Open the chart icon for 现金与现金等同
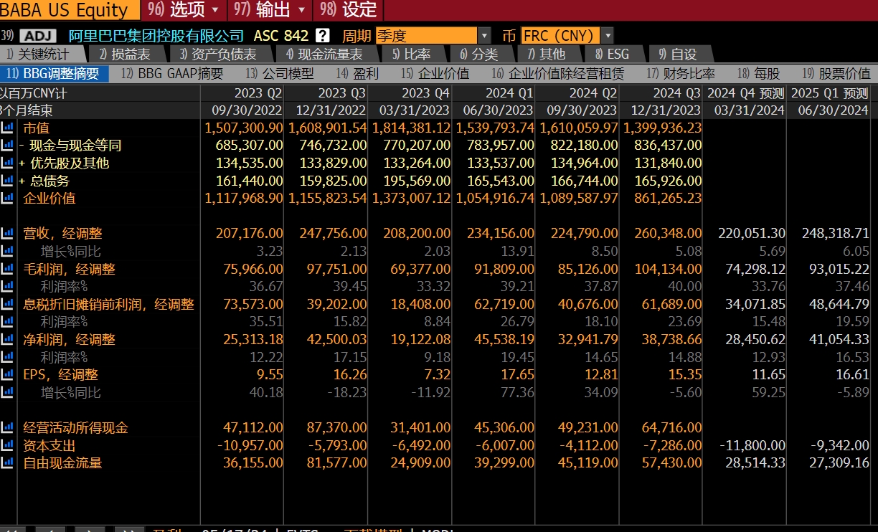 (x=8, y=145)
